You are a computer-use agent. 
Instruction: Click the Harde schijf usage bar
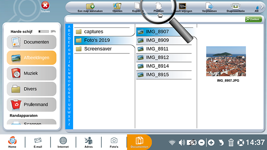point(44,31)
